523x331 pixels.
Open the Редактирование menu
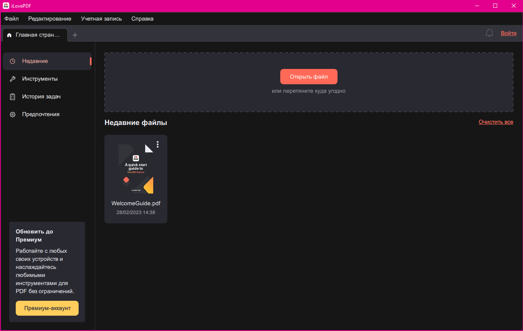(50, 19)
